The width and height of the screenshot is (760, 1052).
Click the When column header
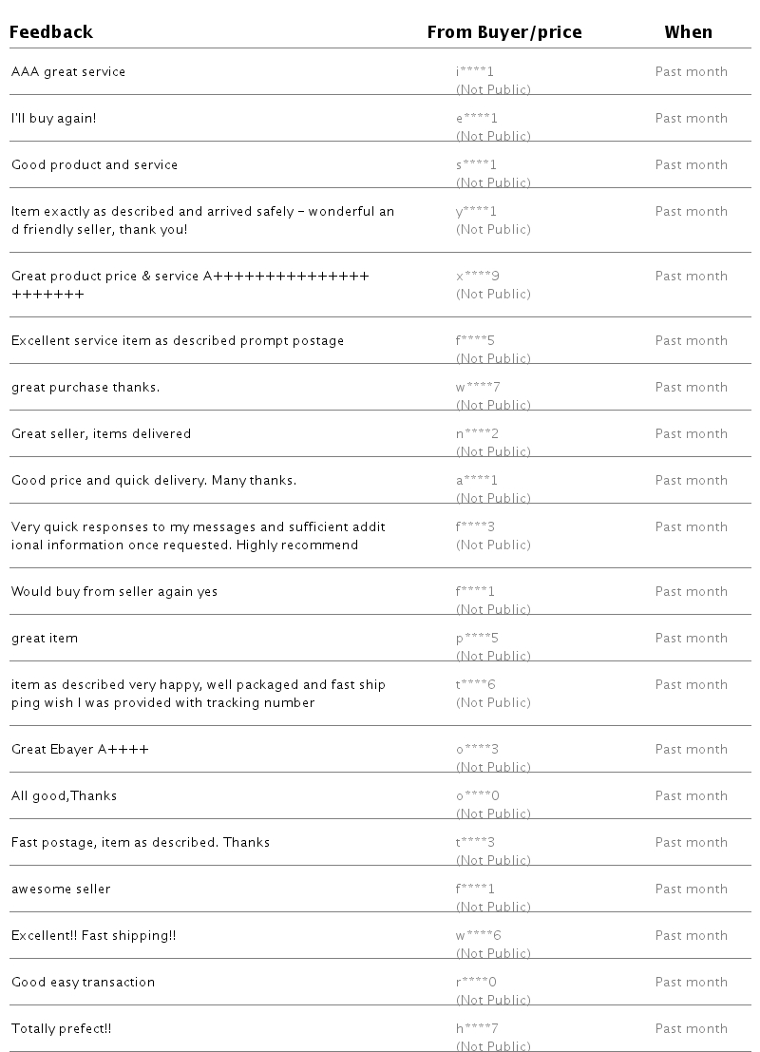click(x=688, y=32)
